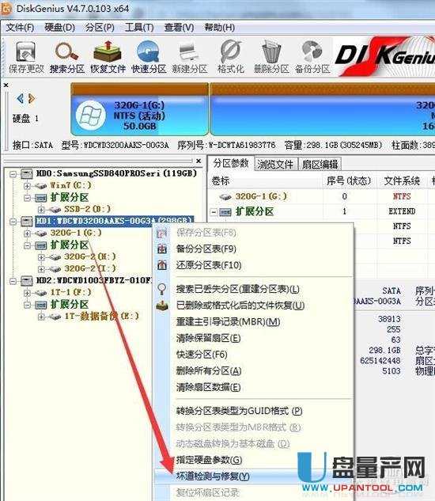
Task: Open the 备份分区 backup partition tool
Action: click(x=312, y=58)
